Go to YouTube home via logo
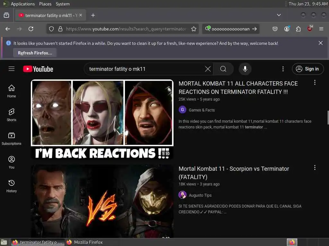Image resolution: width=329 pixels, height=246 pixels. point(38,69)
